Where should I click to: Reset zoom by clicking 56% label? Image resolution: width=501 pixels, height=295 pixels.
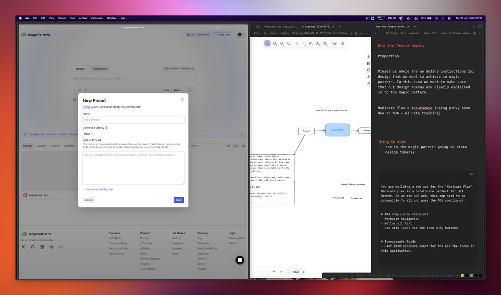[296, 272]
